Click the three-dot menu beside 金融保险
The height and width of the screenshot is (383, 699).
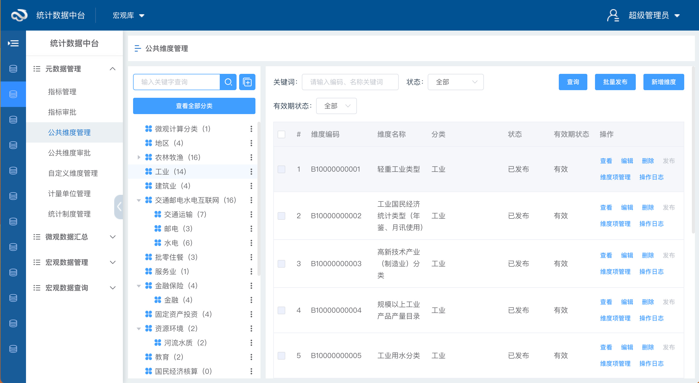[252, 285]
